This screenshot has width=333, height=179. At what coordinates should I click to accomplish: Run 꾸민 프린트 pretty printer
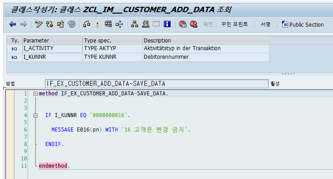[234, 24]
